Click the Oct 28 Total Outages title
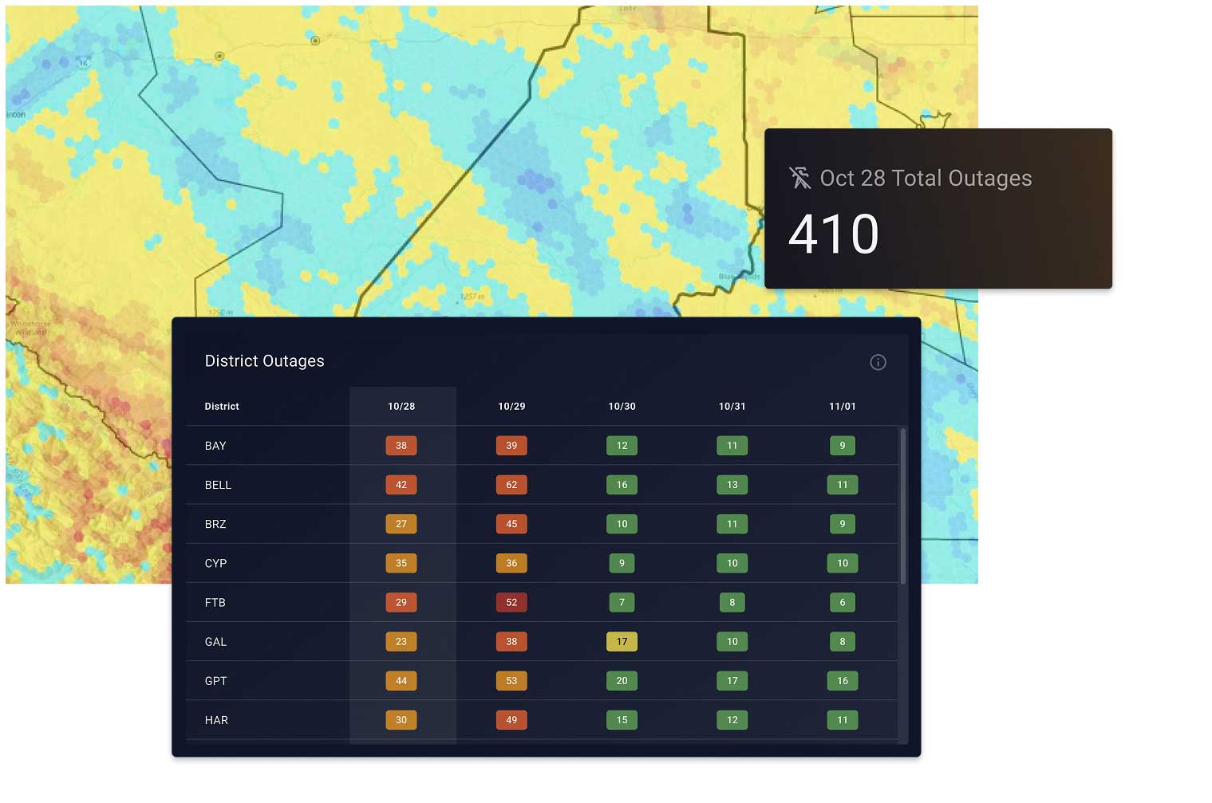The width and height of the screenshot is (1212, 803). point(926,178)
